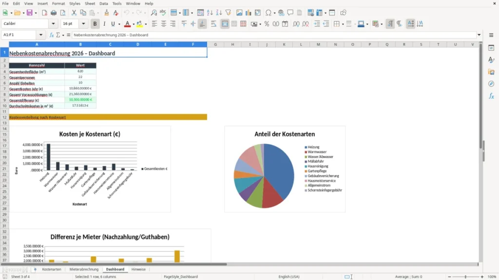Insert Comment speech bubble icon
The height and width of the screenshot is (280, 499).
(x=290, y=13)
